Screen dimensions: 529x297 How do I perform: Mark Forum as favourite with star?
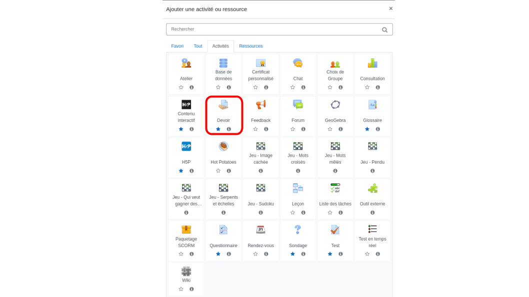[x=292, y=129]
